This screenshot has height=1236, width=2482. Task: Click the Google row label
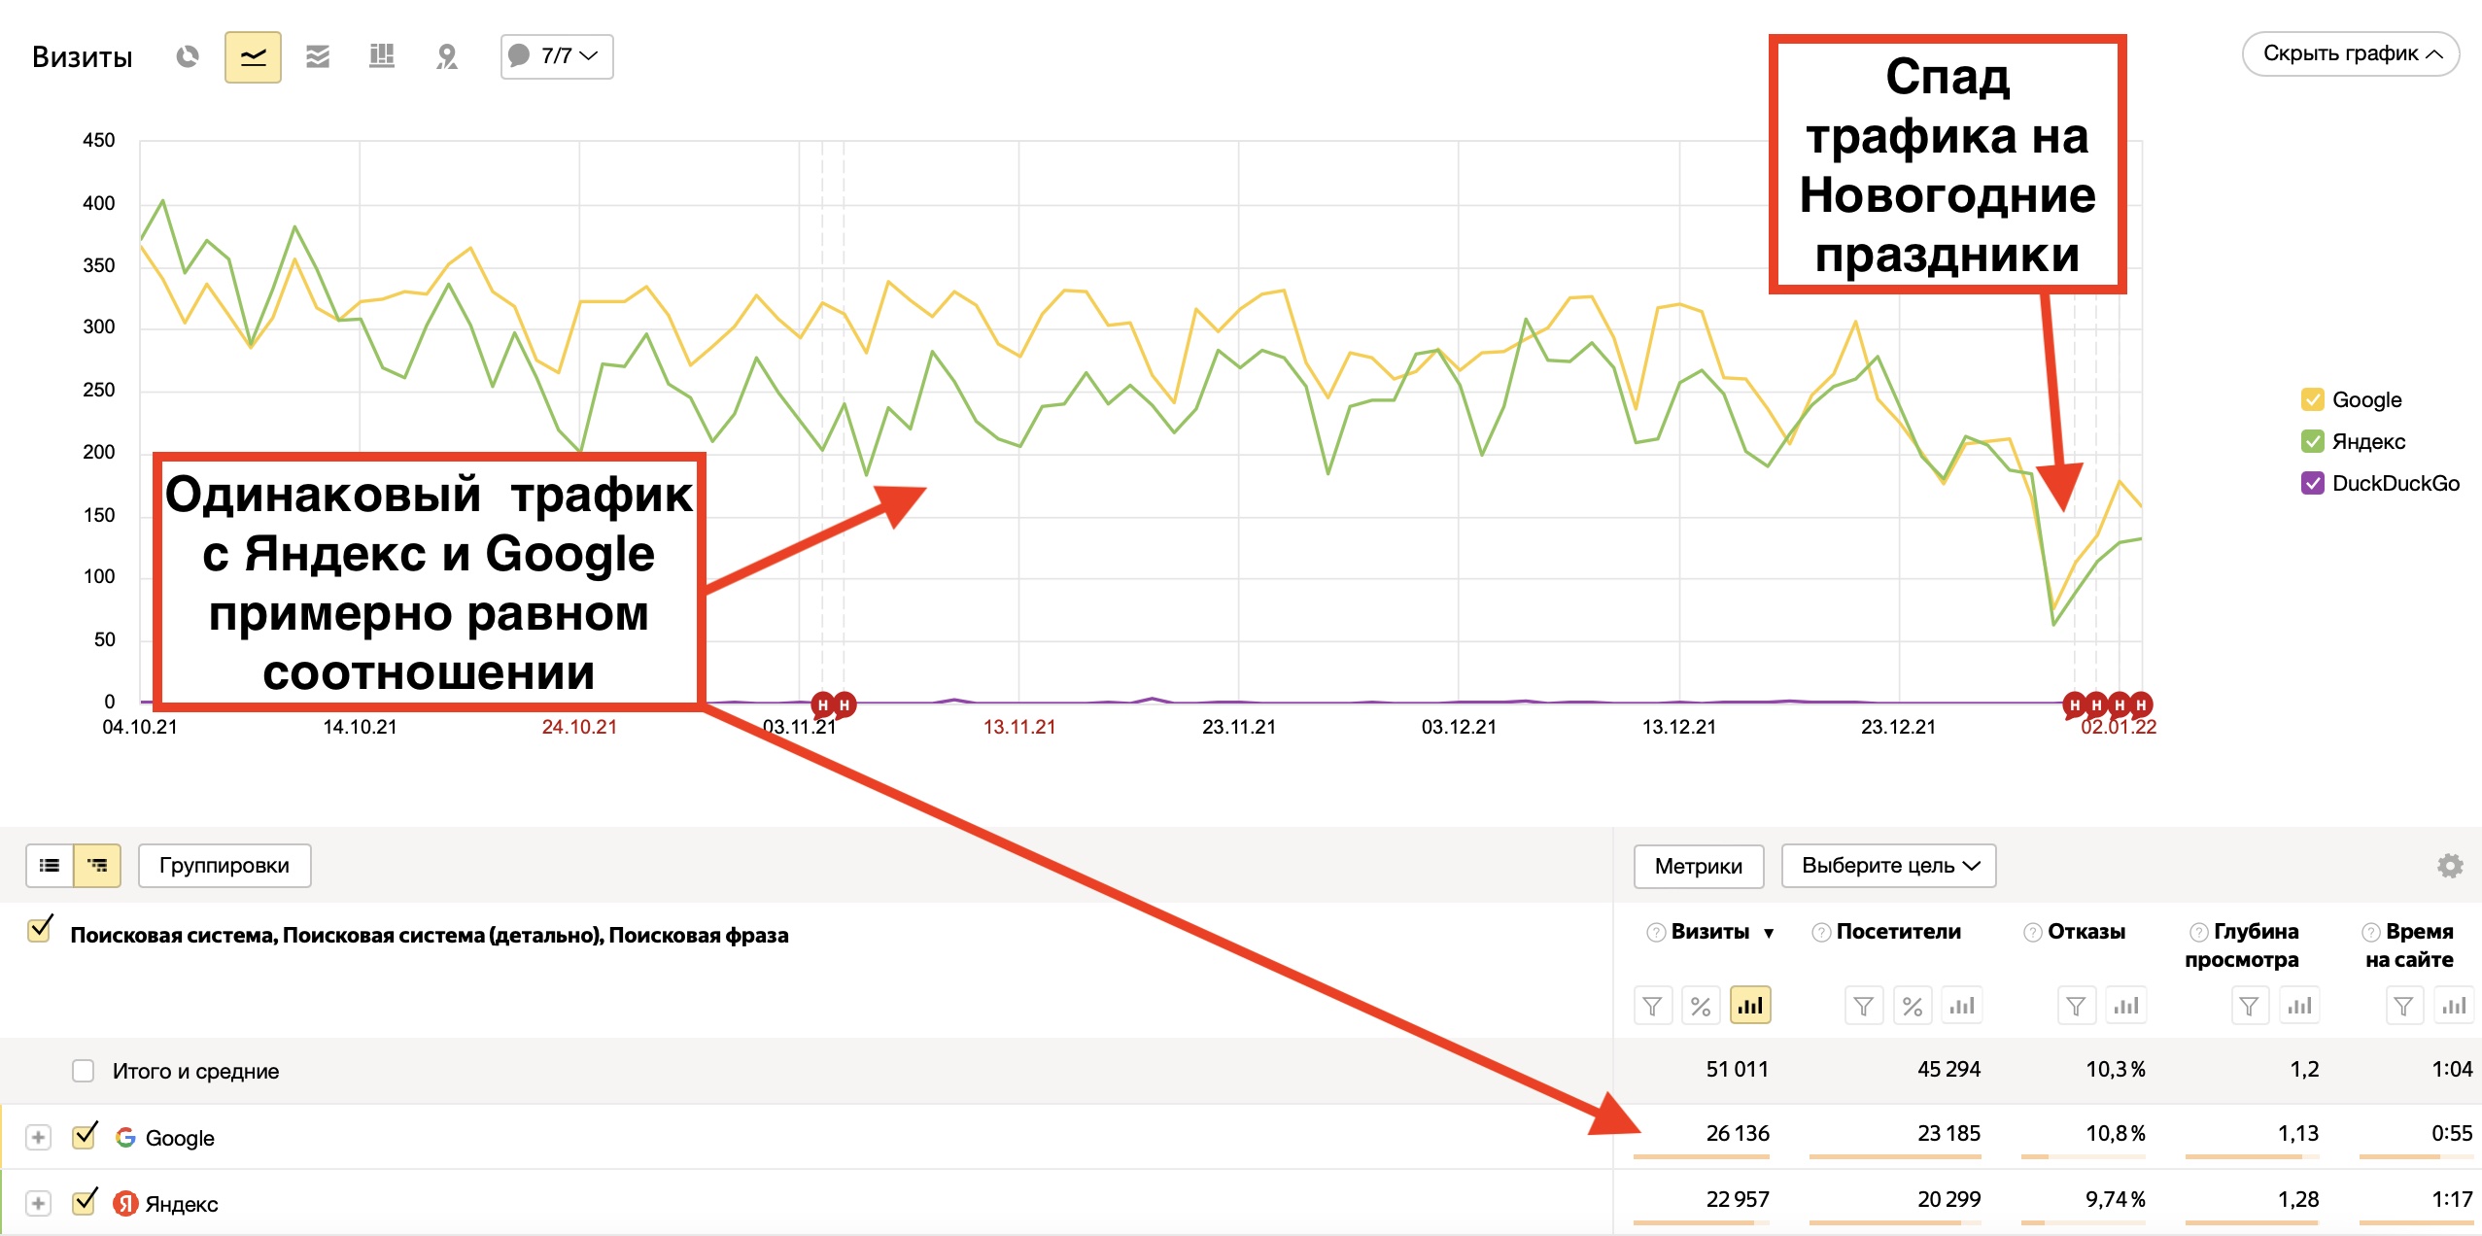[x=180, y=1138]
